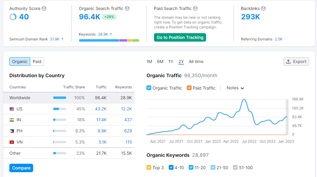Open the 2.5K Referring Domains link

tap(278, 39)
